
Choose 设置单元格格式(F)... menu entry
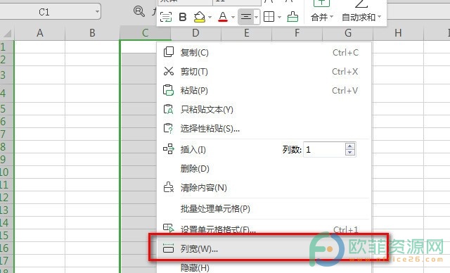tap(264, 229)
